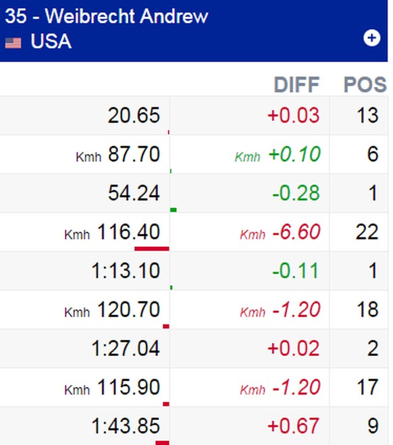Expand athlete details with plus icon
Screen dimensions: 393x445
(x=371, y=38)
